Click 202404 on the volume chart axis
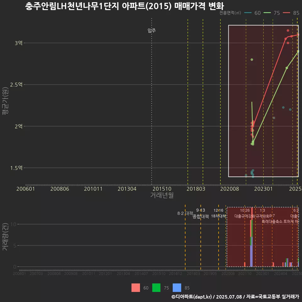This screenshot has height=302, width=302. (281, 273)
